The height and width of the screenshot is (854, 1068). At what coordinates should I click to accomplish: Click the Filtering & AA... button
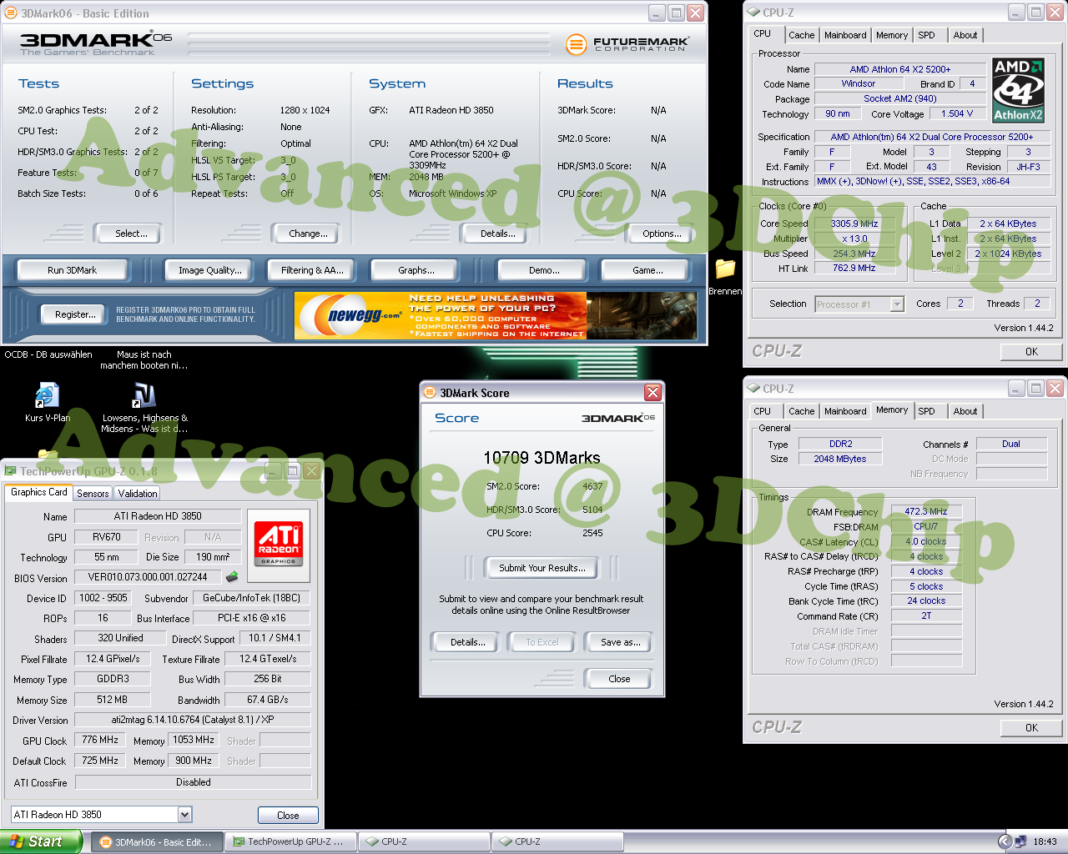click(x=312, y=270)
